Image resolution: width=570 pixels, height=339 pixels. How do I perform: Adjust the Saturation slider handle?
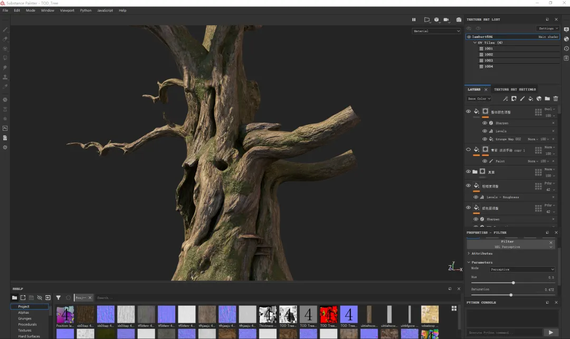click(x=511, y=295)
